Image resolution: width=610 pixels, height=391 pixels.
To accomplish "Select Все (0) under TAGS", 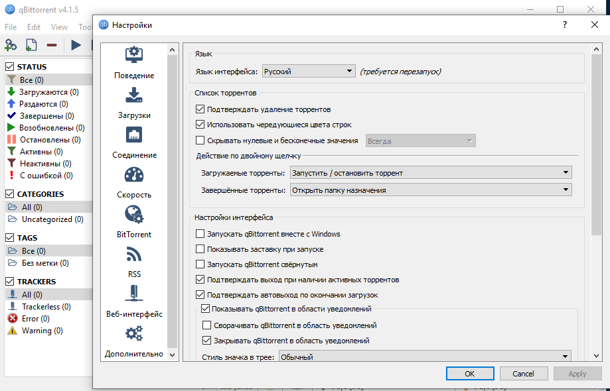I will pyautogui.click(x=48, y=251).
